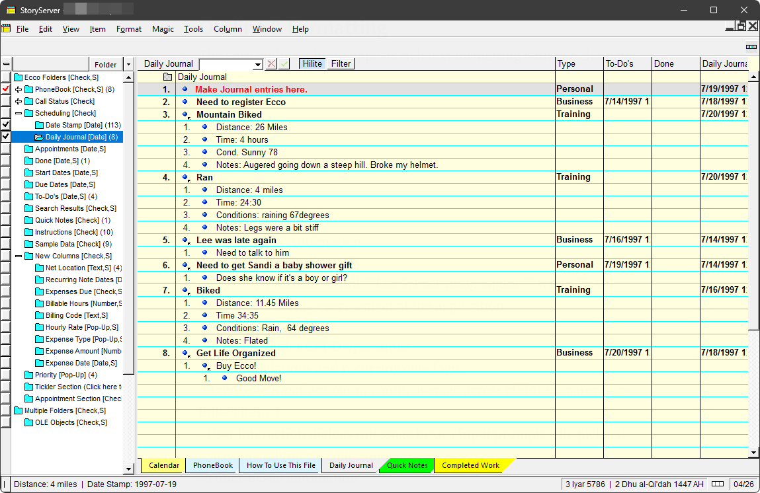This screenshot has height=493, width=760.
Task: Click the folder icon of 'OLE Objects'
Action: pyautogui.click(x=29, y=423)
